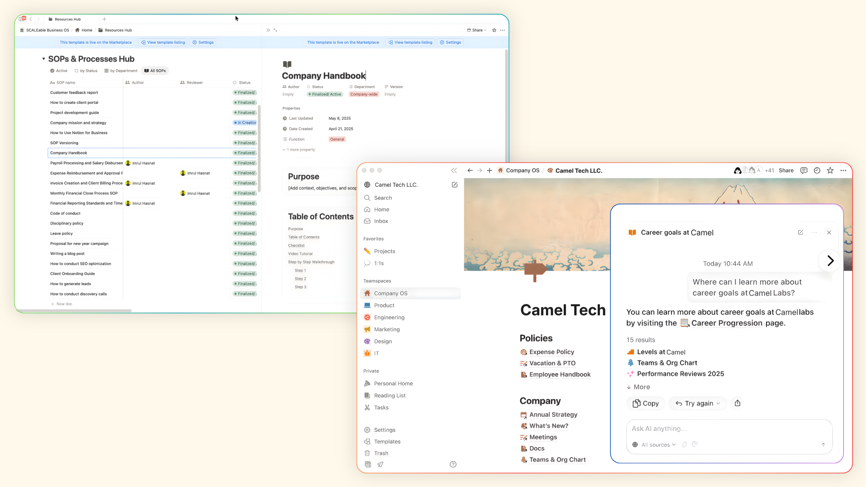Click the share export icon beside Try again
Viewport: 866px width, 487px height.
coord(737,403)
